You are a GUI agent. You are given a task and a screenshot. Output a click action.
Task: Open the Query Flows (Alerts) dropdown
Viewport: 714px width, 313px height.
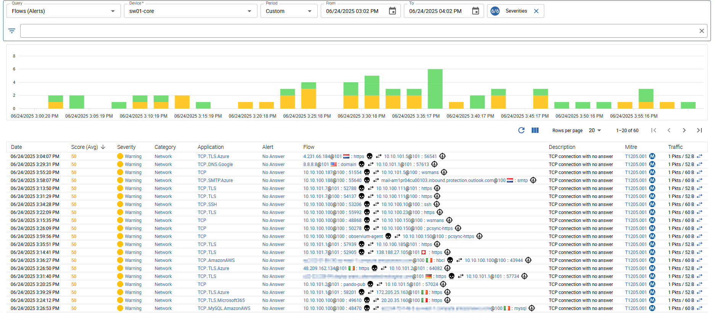click(63, 11)
